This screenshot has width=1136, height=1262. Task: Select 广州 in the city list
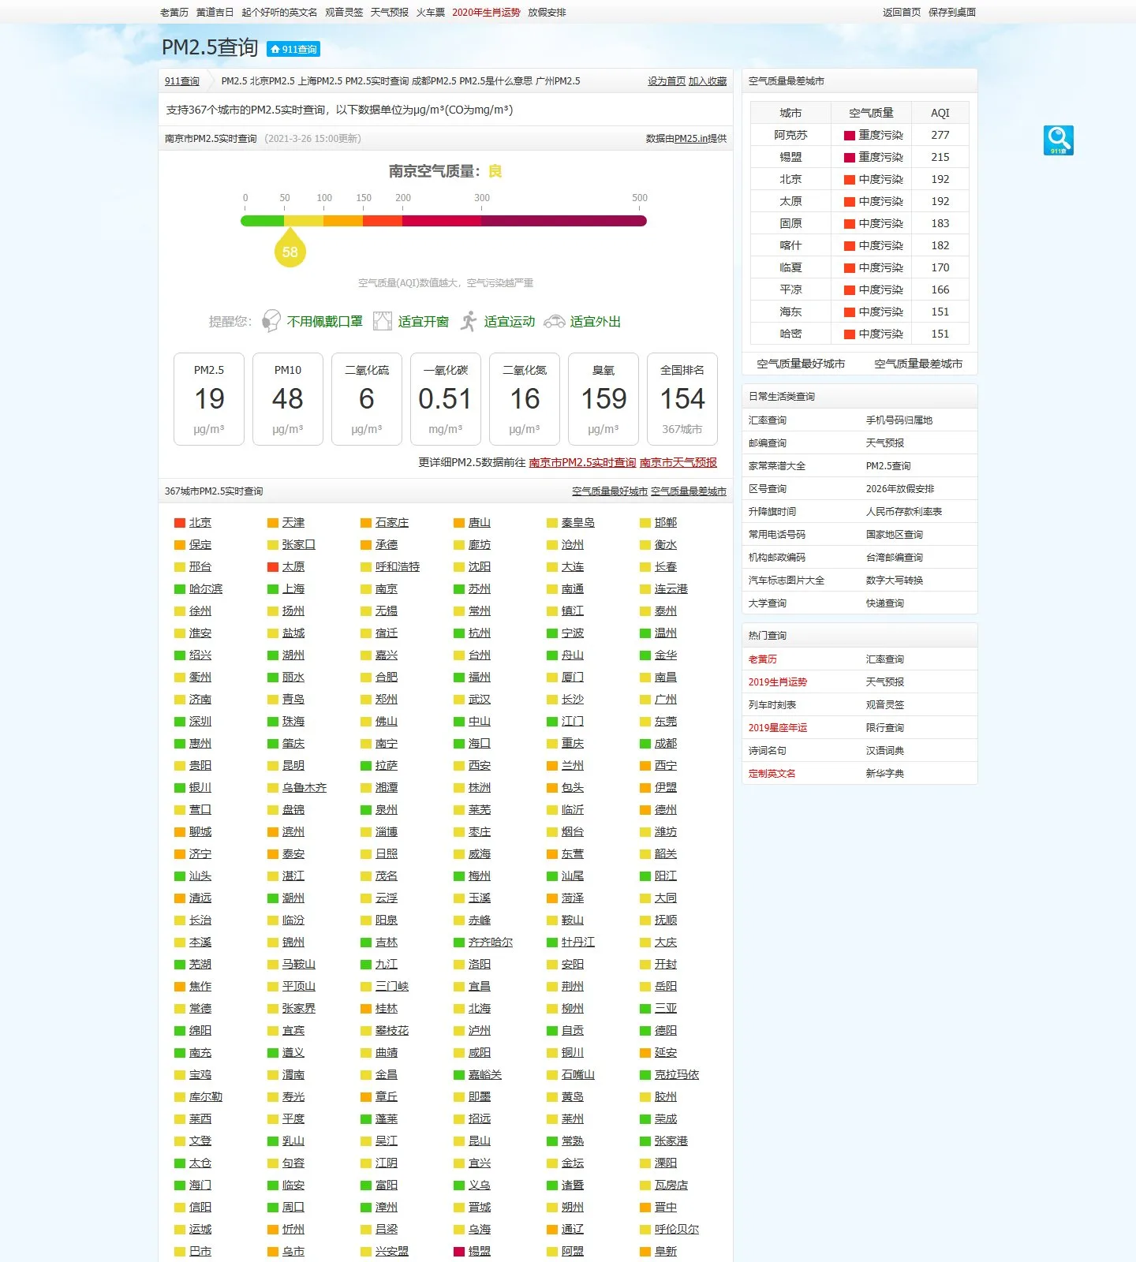[666, 700]
